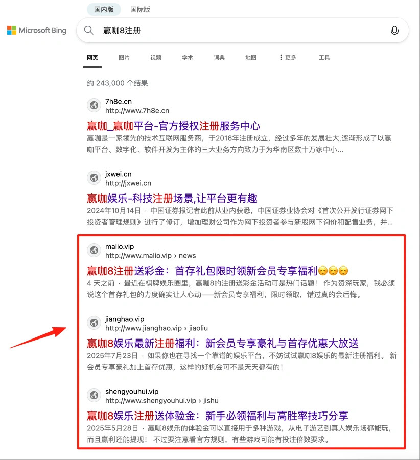Click the magnifying glass search icon
Viewport: 420px width, 460px height.
click(x=88, y=30)
